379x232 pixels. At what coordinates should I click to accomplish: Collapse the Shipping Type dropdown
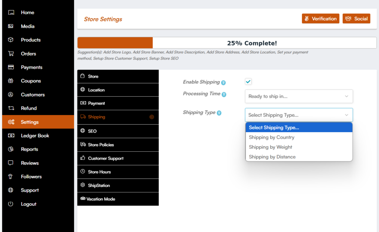(x=299, y=115)
